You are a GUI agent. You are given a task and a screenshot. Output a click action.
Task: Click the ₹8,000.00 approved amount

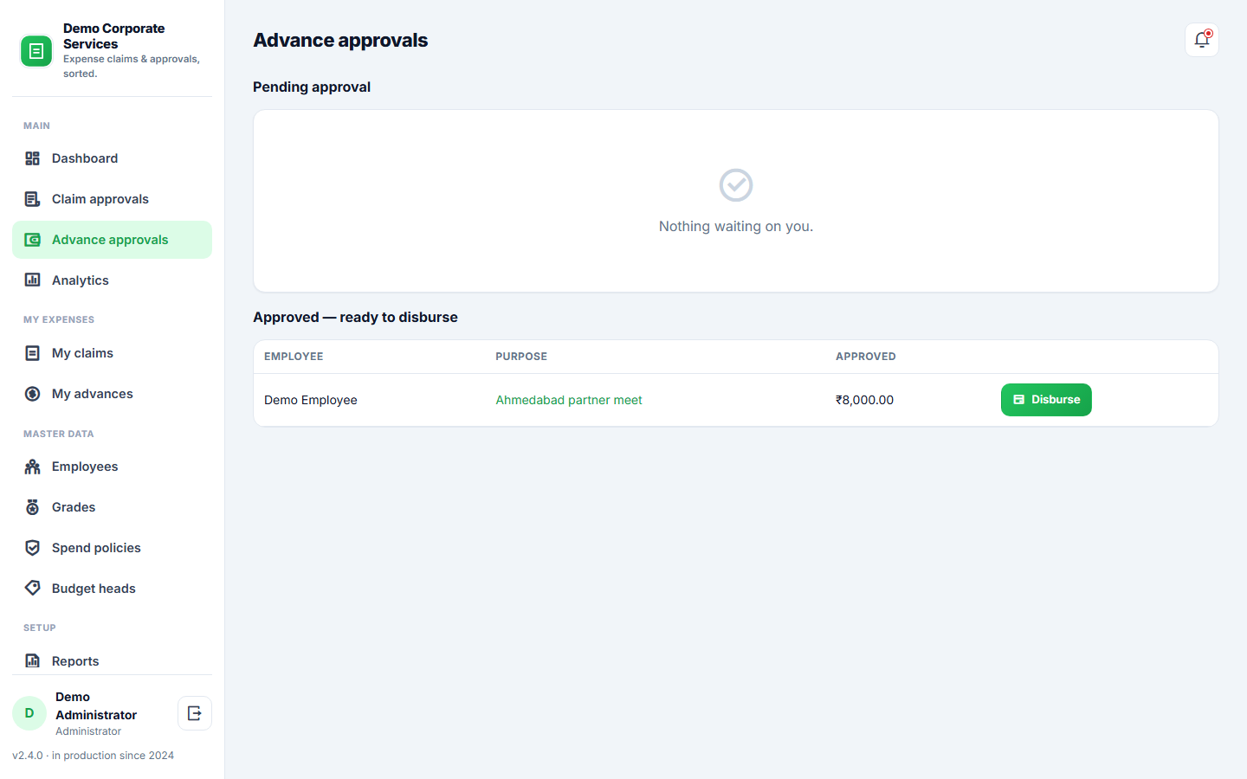(864, 400)
